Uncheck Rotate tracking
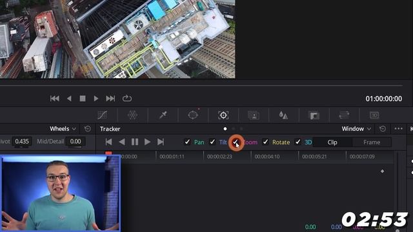The width and height of the screenshot is (413, 232). click(x=265, y=142)
